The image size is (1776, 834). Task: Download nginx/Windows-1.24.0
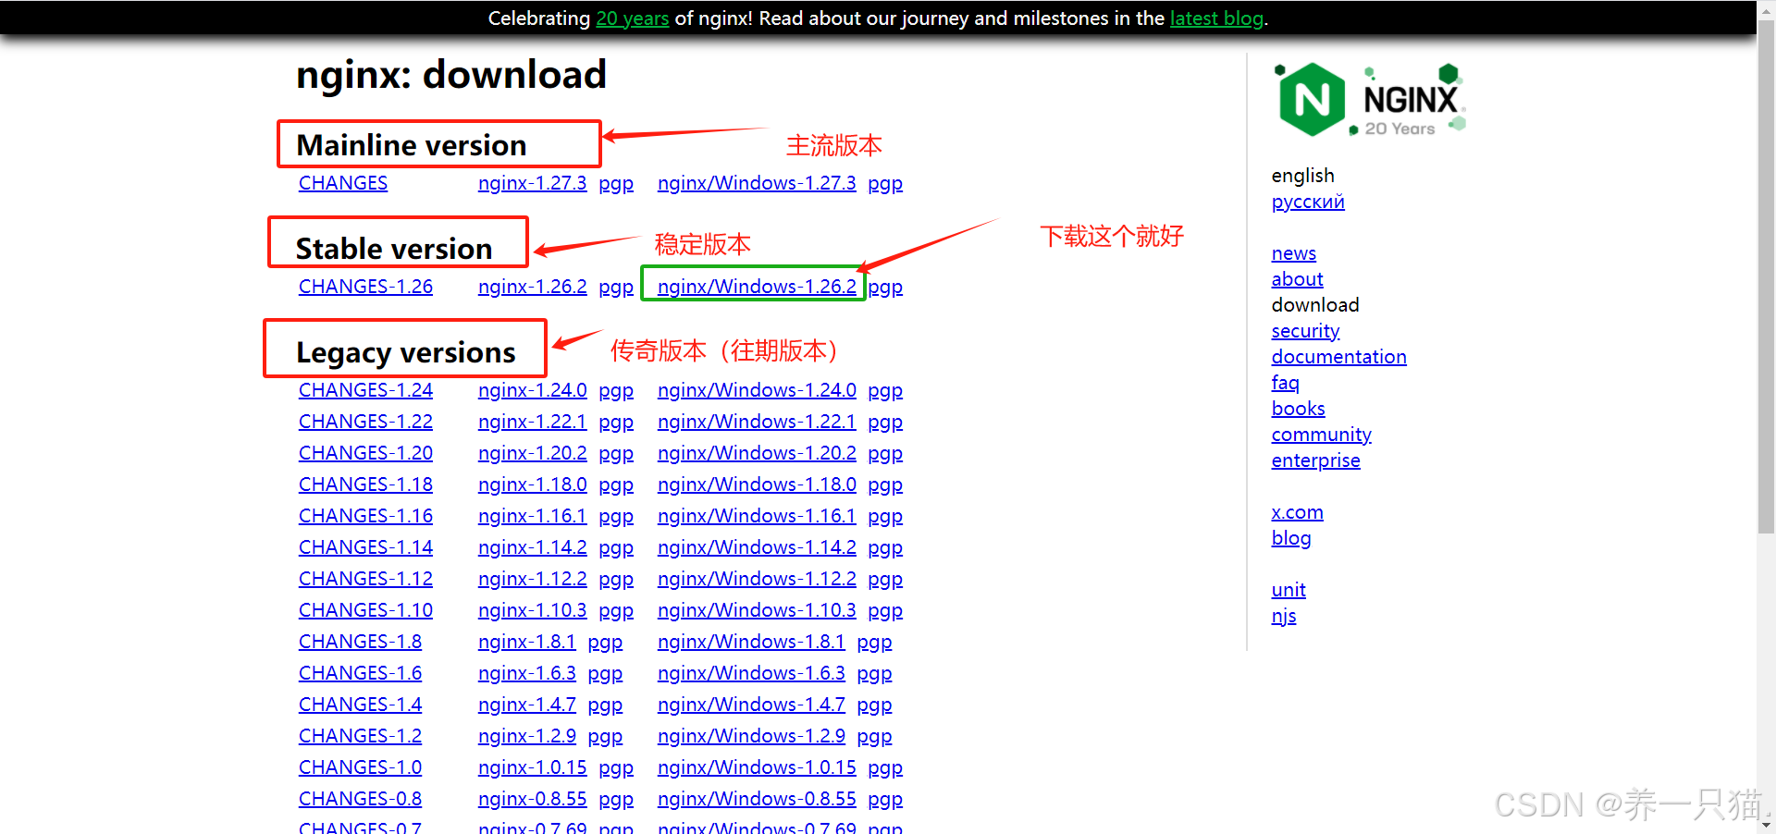pyautogui.click(x=757, y=390)
